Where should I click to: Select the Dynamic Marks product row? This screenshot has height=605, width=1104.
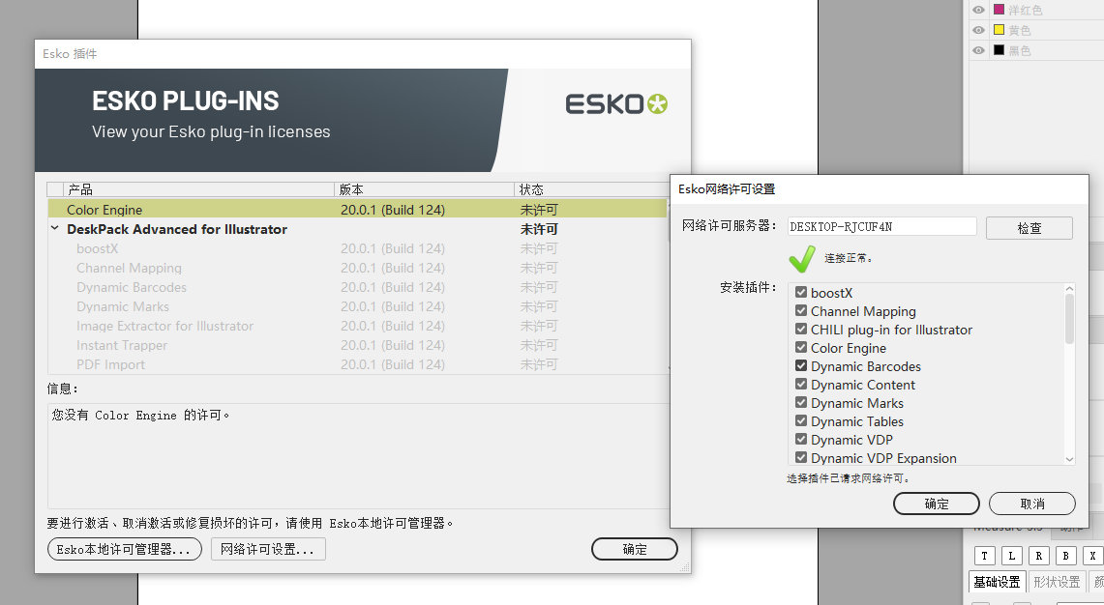pos(357,306)
